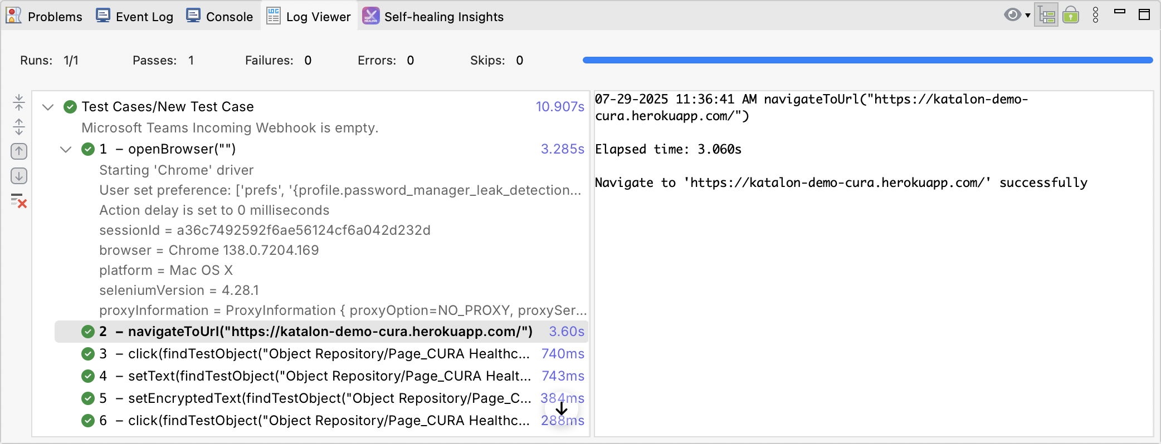This screenshot has width=1161, height=444.
Task: Click the timestamp line in the detail pane
Action: (x=812, y=107)
